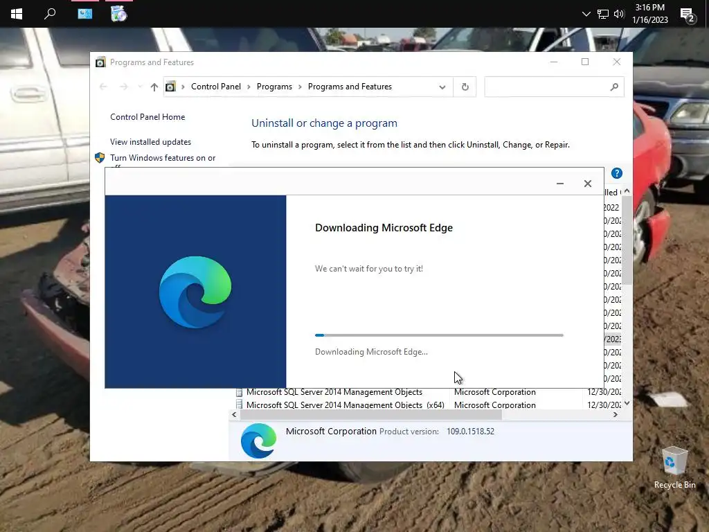Click horizontal scrollbar right arrow

point(616,414)
